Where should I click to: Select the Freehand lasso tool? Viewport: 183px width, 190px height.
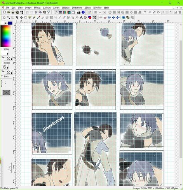(x=30, y=18)
